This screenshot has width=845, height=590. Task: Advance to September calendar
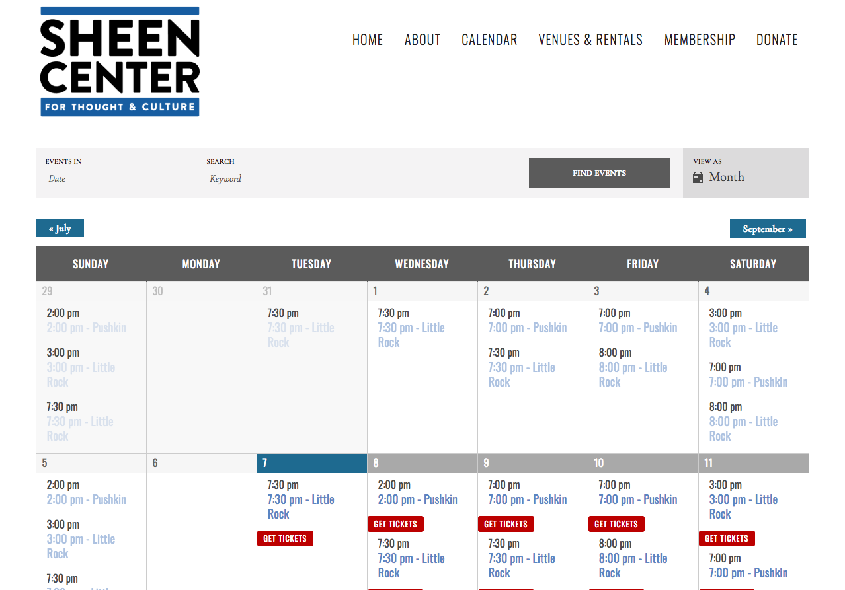click(x=767, y=229)
